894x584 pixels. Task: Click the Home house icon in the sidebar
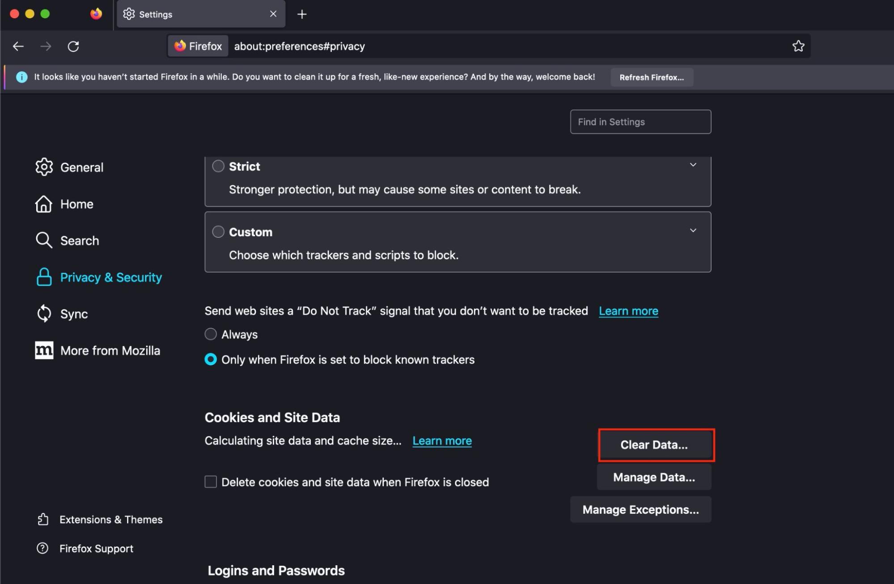pyautogui.click(x=44, y=204)
